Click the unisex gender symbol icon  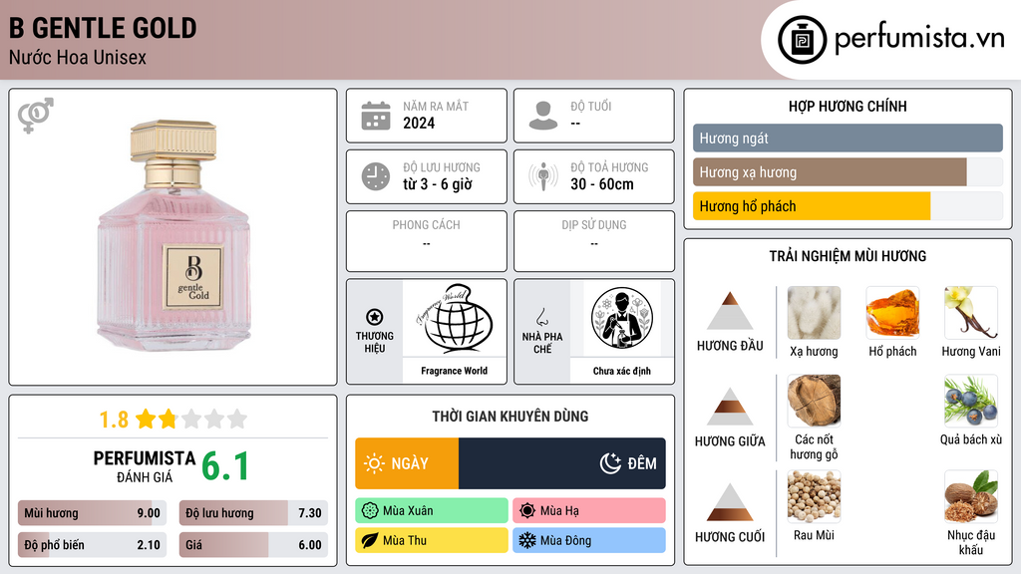click(35, 116)
